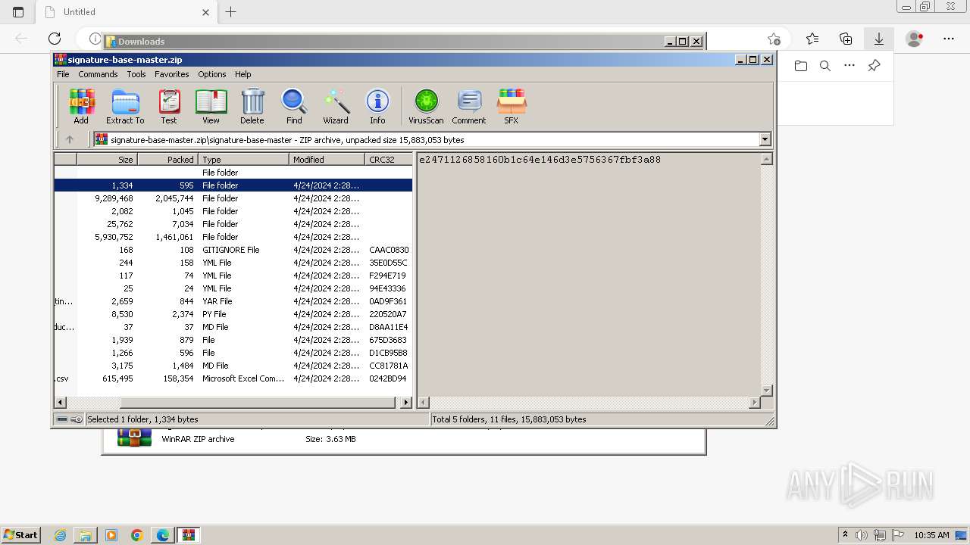
Task: Select the MD File sized 3,175
Action: (x=233, y=366)
